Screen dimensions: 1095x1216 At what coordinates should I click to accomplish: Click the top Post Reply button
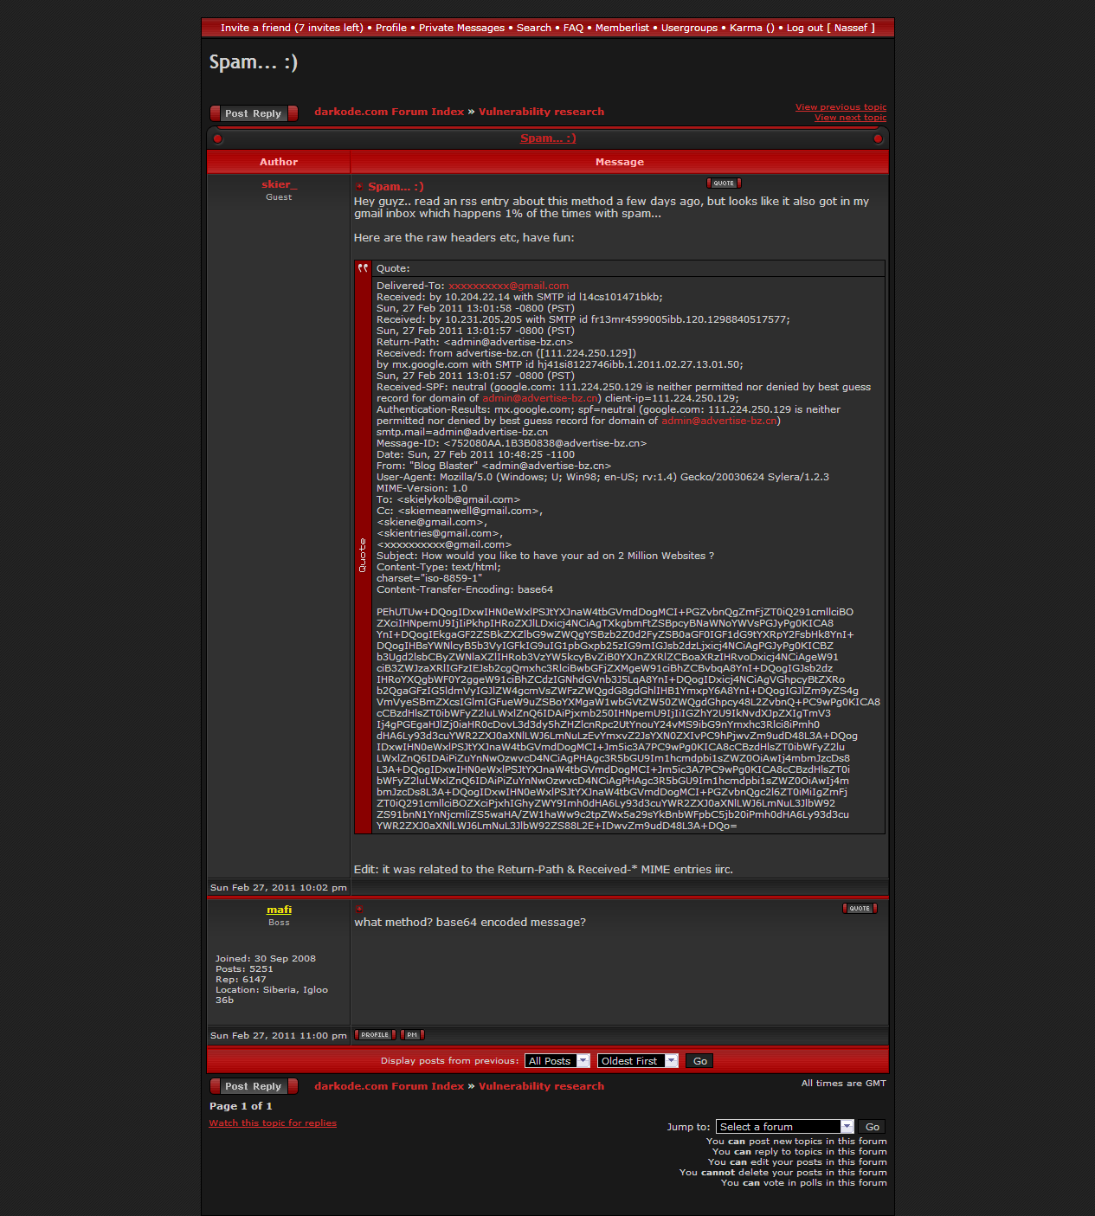(254, 113)
